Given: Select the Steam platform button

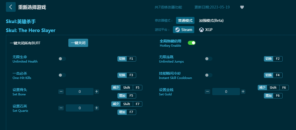Looking at the screenshot, I should [184, 29].
